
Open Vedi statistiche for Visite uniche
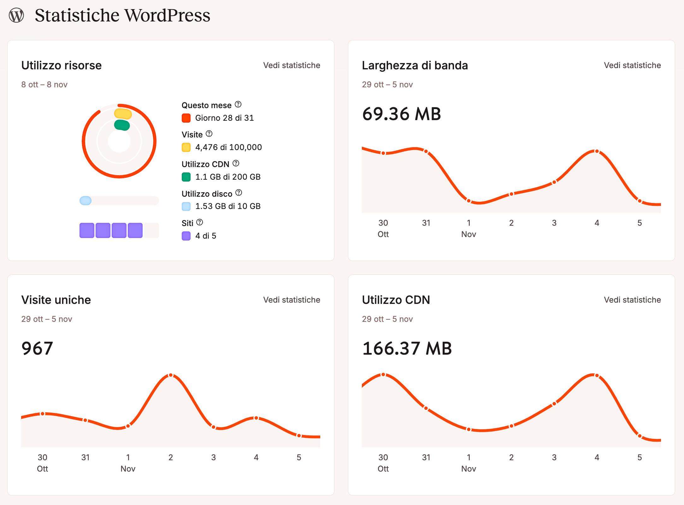point(292,300)
